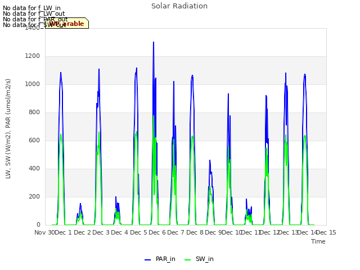Click the 0 y-axis tick label
Viewport: 360px width, 270px height.
point(38,225)
